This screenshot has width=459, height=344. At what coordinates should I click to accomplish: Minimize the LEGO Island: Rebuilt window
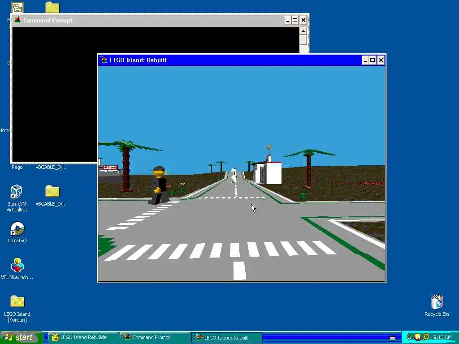365,60
